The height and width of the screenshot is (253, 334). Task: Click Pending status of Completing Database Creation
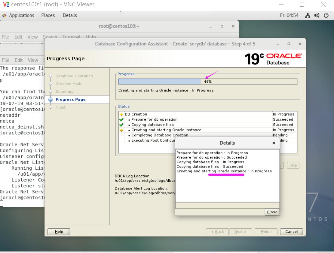tap(280, 135)
